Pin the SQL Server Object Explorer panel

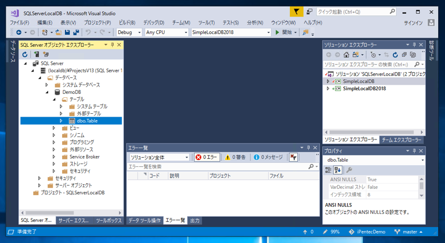[112, 45]
